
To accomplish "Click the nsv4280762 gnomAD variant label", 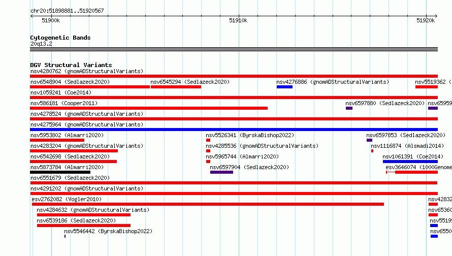I will coord(87,71).
